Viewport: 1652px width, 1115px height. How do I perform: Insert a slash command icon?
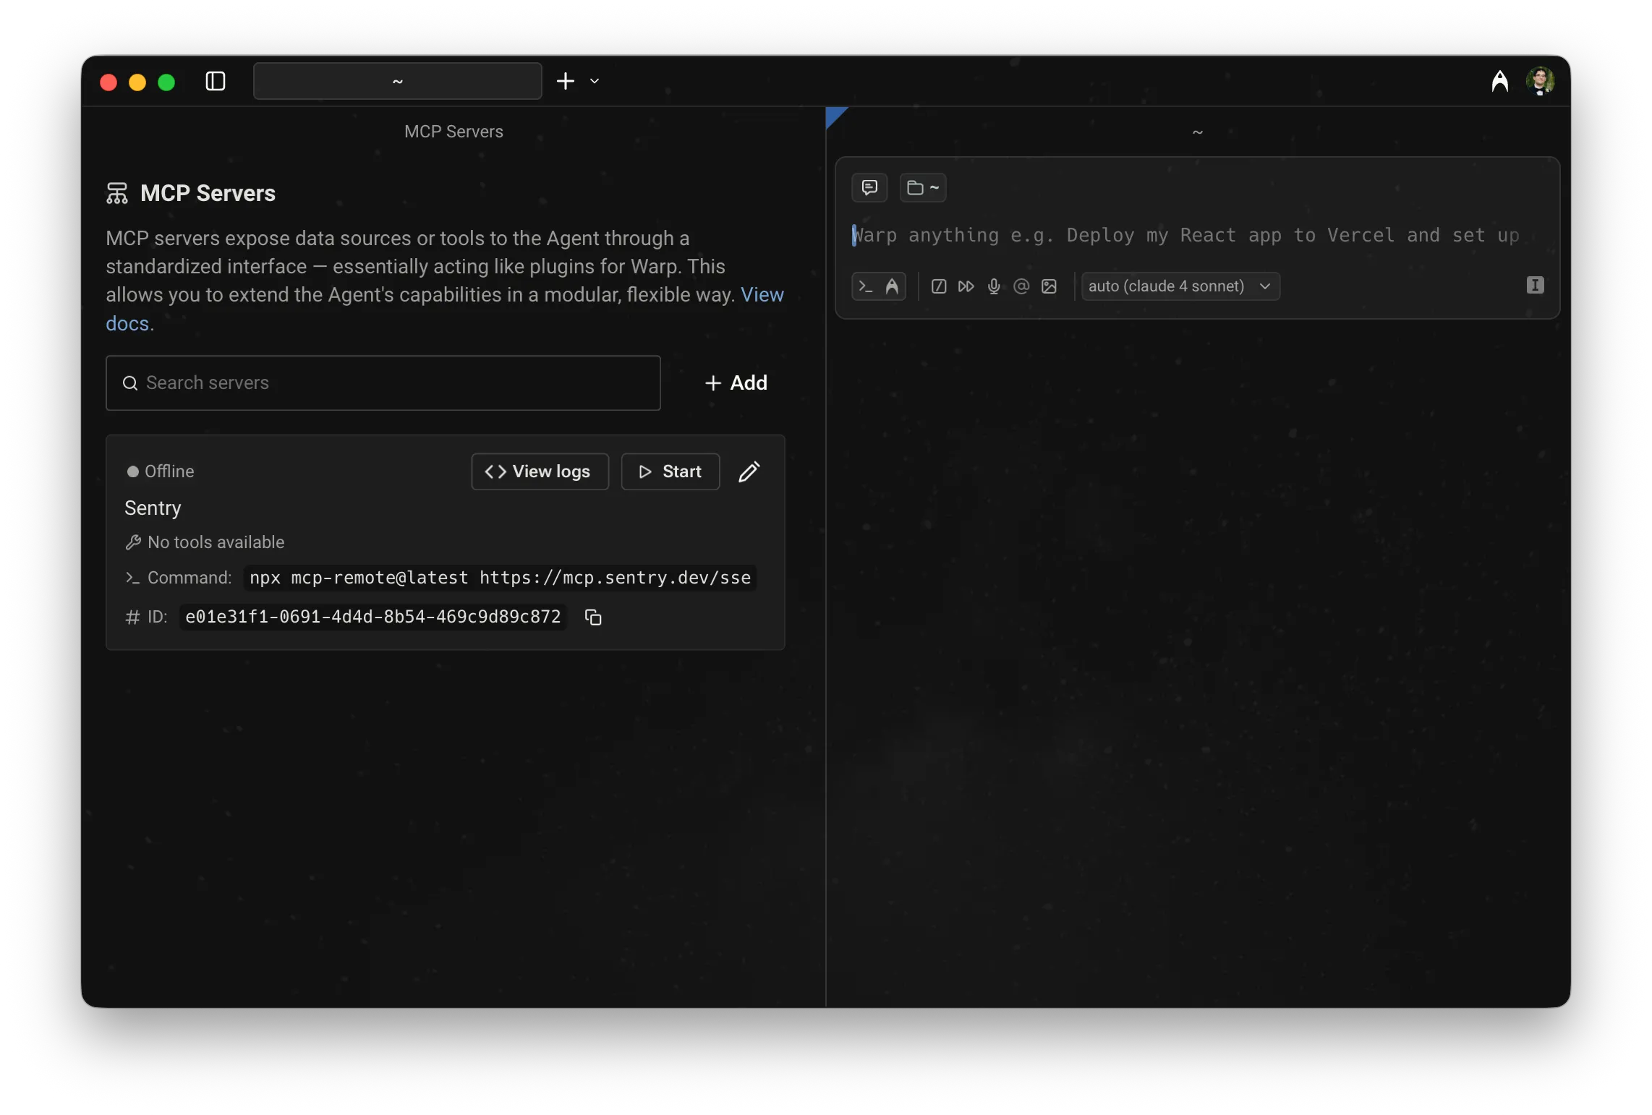(x=939, y=286)
